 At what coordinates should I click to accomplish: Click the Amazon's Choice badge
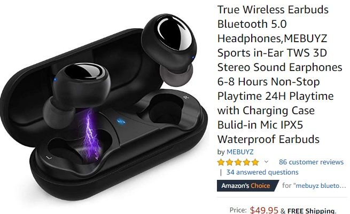[247, 186]
